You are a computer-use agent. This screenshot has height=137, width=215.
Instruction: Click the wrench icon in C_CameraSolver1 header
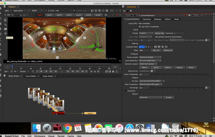135,15
